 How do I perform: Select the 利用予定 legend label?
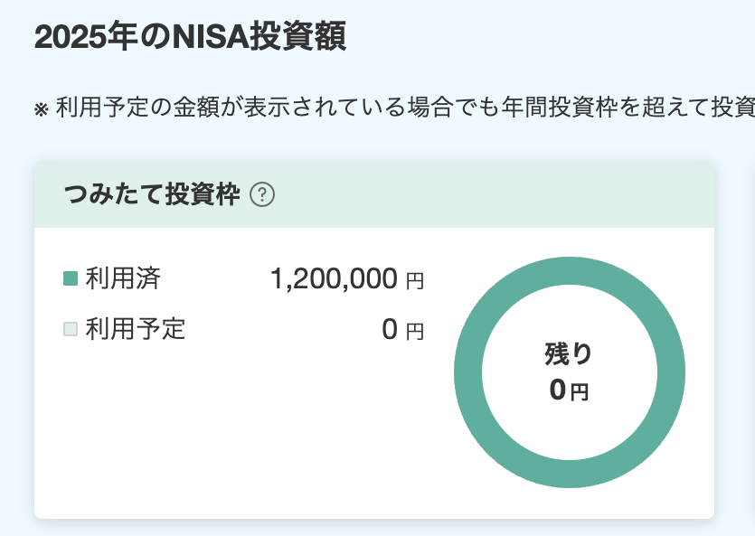click(136, 329)
